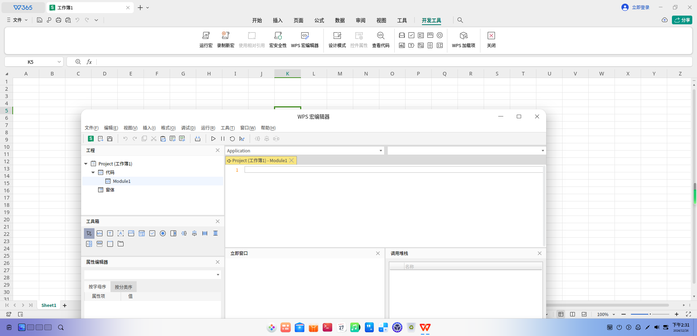Click the green S icon in macro editor toolbar
Image resolution: width=697 pixels, height=336 pixels.
(91, 139)
